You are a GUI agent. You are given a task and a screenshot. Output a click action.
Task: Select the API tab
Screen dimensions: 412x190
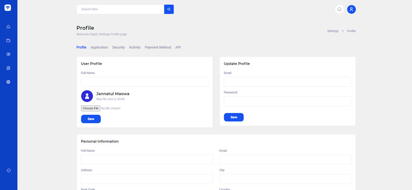coord(178,47)
